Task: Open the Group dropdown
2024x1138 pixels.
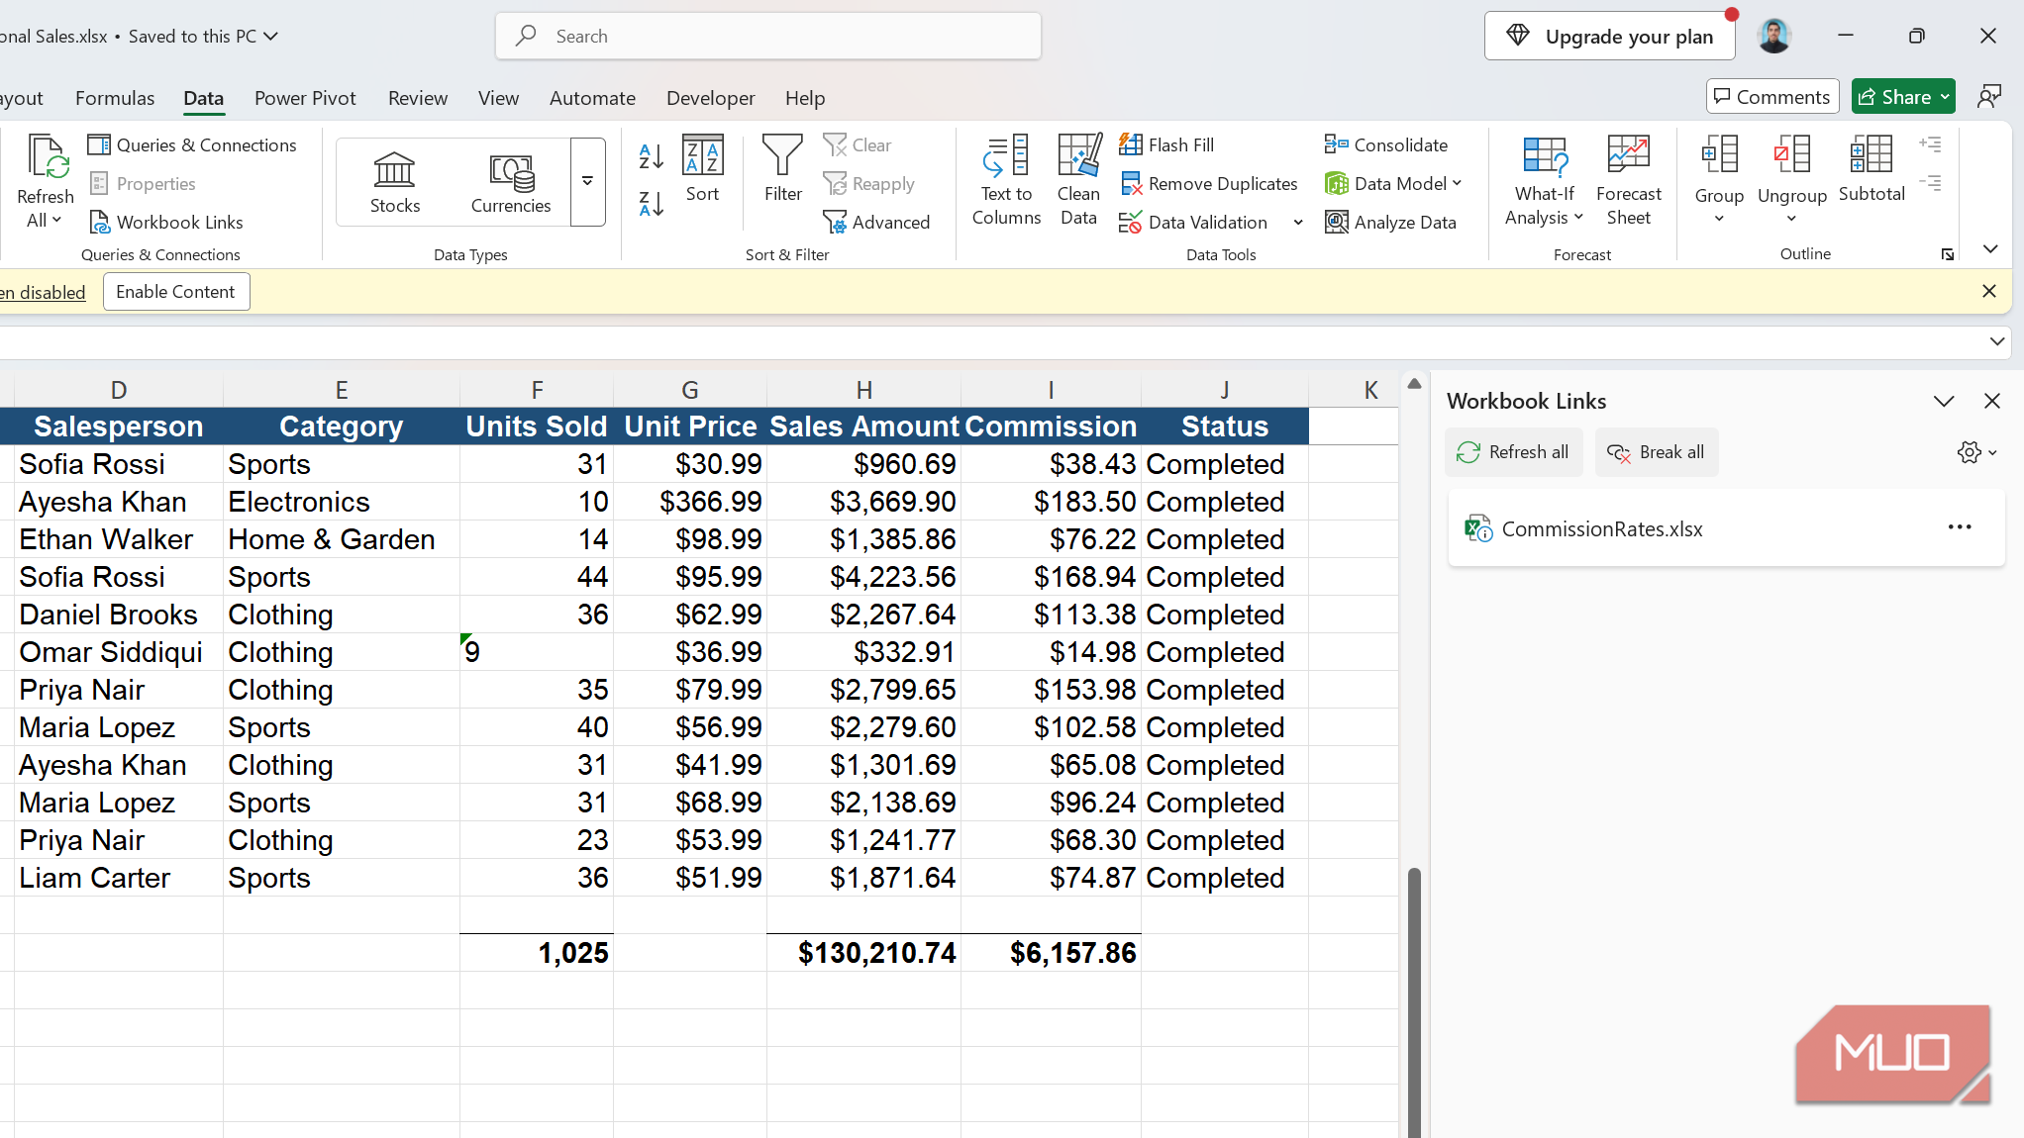Action: coord(1719,219)
